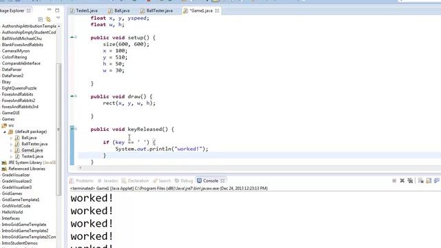Open the Problems view tab
This screenshot has width=441, height=248.
click(x=82, y=180)
